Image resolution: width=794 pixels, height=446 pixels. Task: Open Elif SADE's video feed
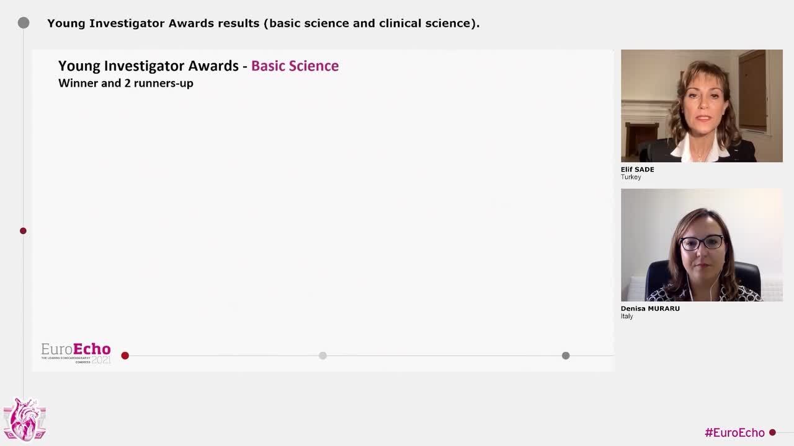[702, 106]
